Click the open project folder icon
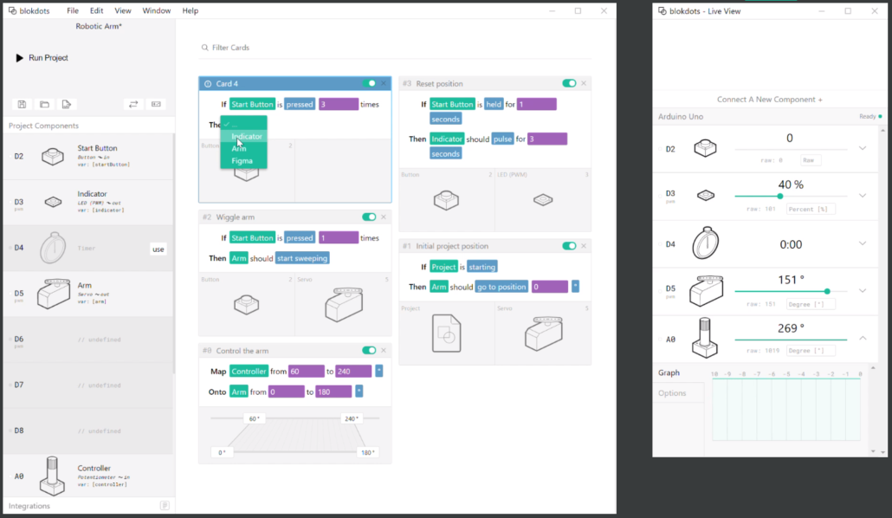This screenshot has width=892, height=518. (44, 104)
